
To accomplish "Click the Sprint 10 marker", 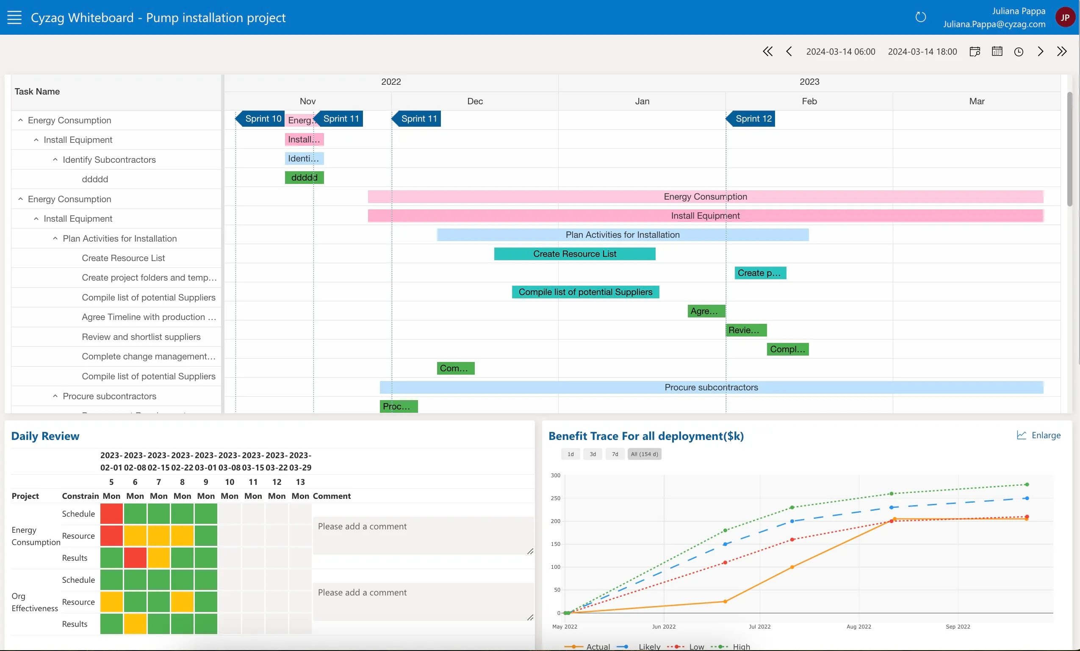I will 260,118.
